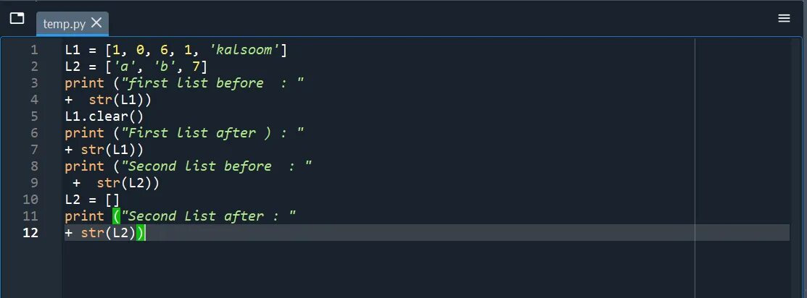The width and height of the screenshot is (807, 298).
Task: Place cursor in "first list before" string
Action: pyautogui.click(x=212, y=83)
